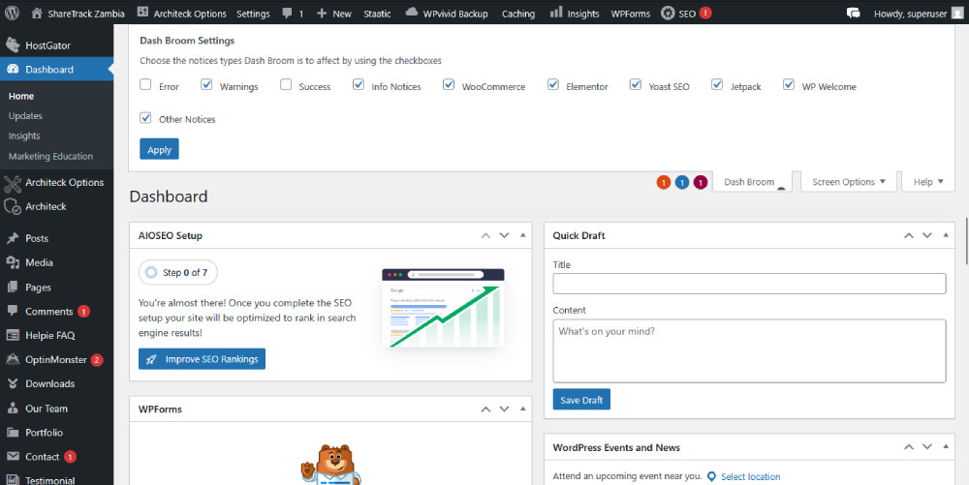
Task: Click the location pin beside Select location
Action: click(x=711, y=476)
